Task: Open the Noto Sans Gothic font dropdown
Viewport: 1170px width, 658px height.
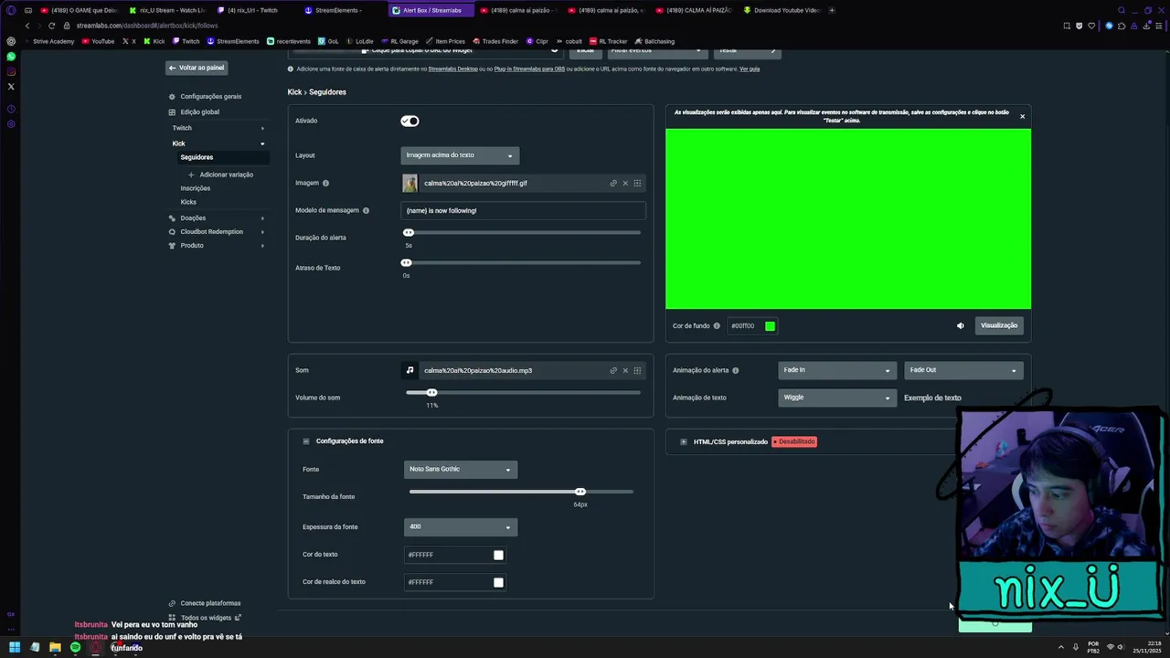Action: pyautogui.click(x=461, y=469)
